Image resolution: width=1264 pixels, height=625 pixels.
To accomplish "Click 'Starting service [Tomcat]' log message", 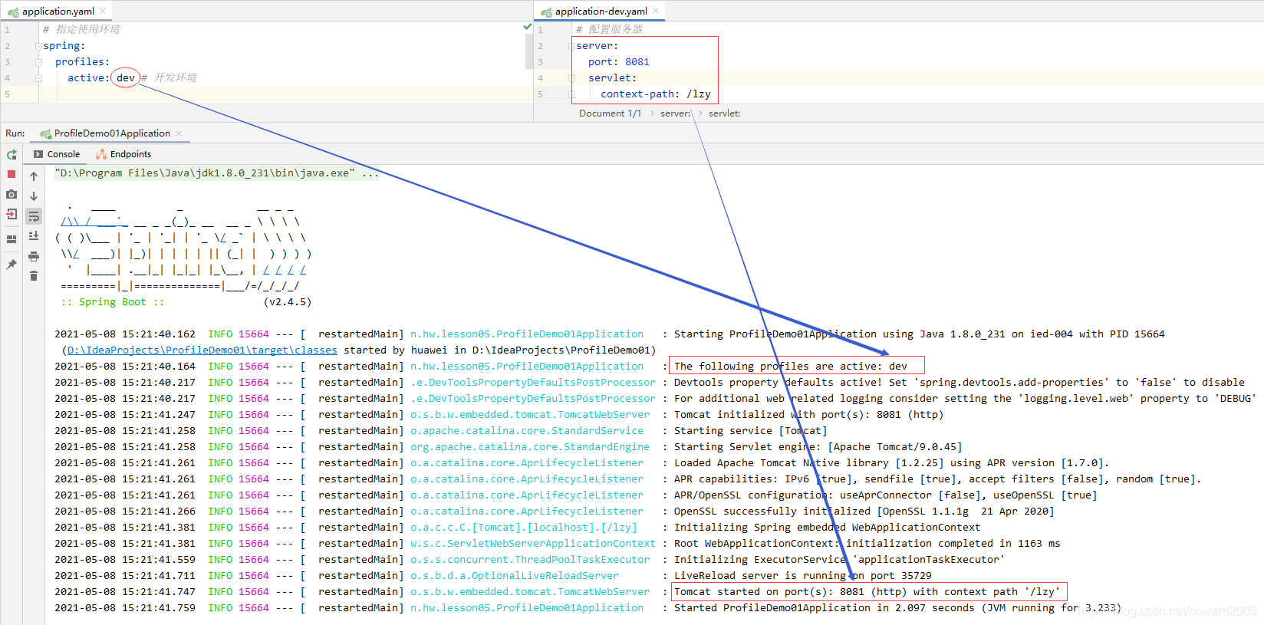I will click(750, 431).
